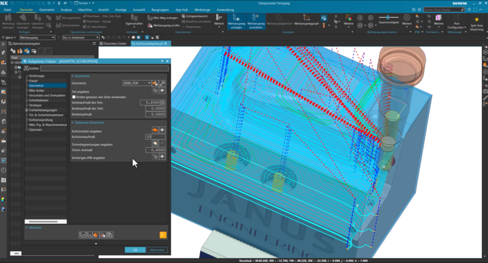Open Split Hole Machining star tool

click(476, 23)
